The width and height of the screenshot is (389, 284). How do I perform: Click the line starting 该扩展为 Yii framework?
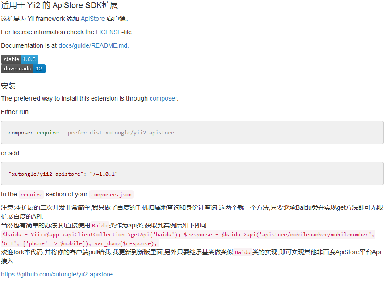pyautogui.click(x=65, y=19)
